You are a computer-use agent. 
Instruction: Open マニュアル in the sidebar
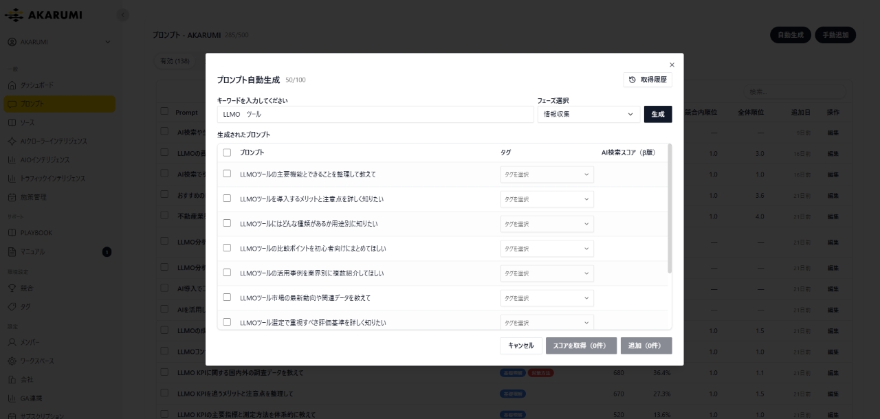click(x=59, y=251)
